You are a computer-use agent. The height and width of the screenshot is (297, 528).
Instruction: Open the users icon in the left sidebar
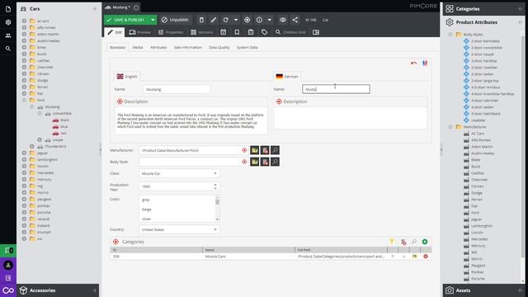pos(8,35)
